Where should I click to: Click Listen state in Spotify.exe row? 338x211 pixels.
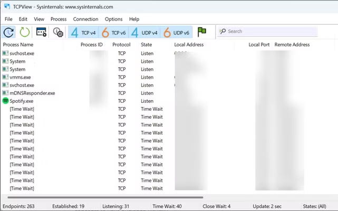click(x=147, y=101)
